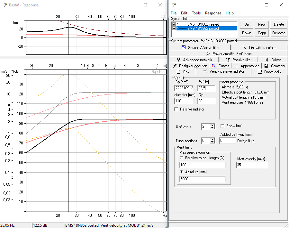Viewport: 289px width, 228px height.
Task: Select the BMS 18N862 sealed list row
Action: tap(207, 24)
